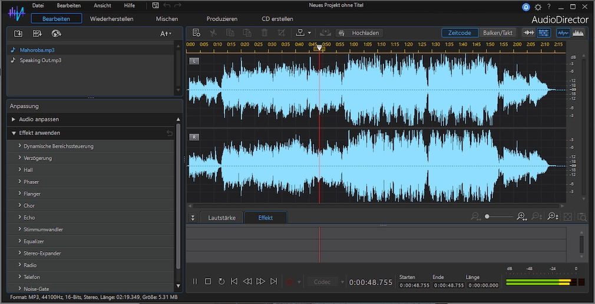The image size is (595, 304).
Task: Click the download media globe icon
Action: (56, 34)
